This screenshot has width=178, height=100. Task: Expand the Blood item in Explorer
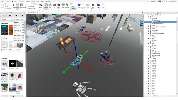click(150, 19)
